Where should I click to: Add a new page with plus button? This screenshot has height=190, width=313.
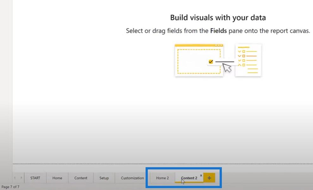(x=209, y=178)
